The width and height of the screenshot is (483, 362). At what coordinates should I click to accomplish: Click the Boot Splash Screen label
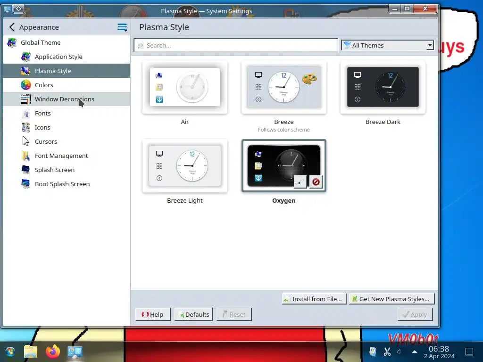(x=62, y=184)
